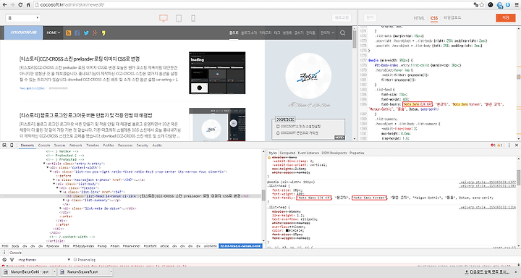Toggle DevTools device mode icon
The image size is (521, 278).
12,146
